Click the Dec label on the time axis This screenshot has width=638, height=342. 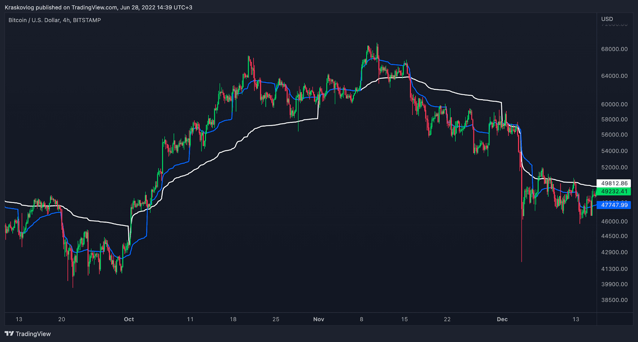502,319
